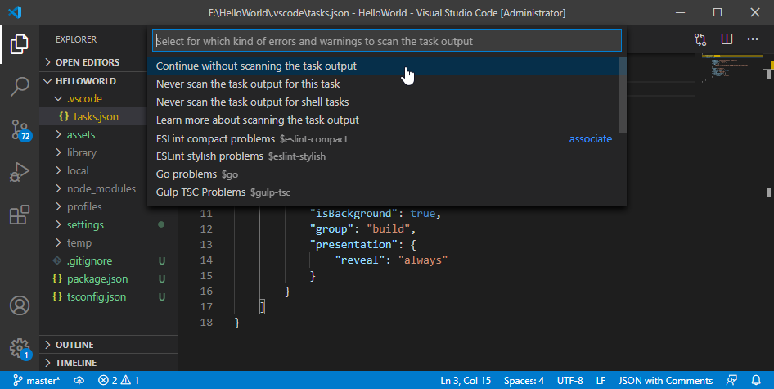
Task: Split the editor to the right
Action: (727, 39)
